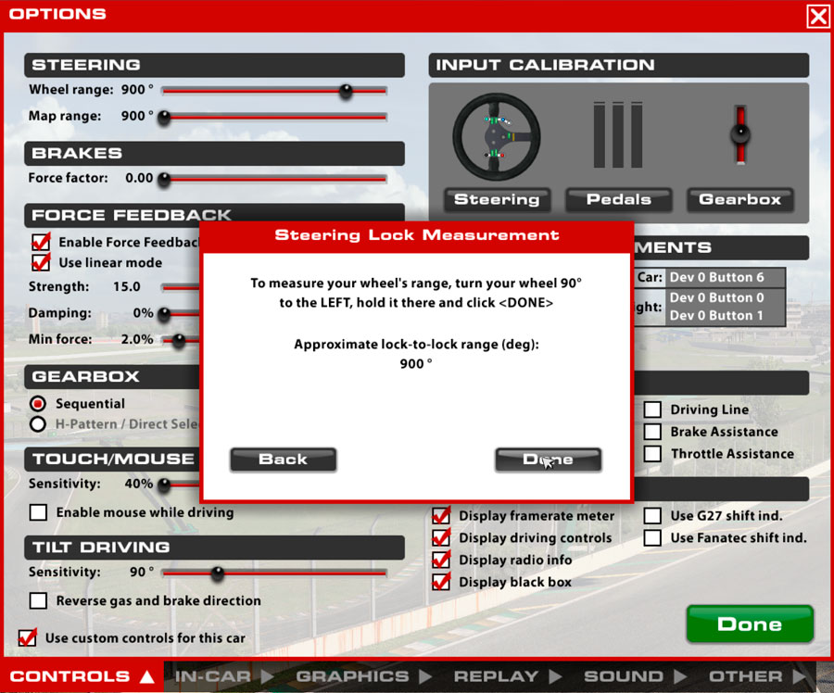
Task: Open the Steering calibration button
Action: pyautogui.click(x=497, y=199)
